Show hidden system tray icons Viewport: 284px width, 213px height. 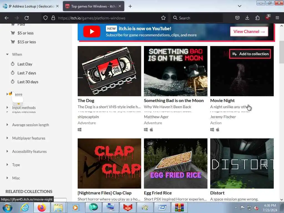pyautogui.click(x=236, y=208)
